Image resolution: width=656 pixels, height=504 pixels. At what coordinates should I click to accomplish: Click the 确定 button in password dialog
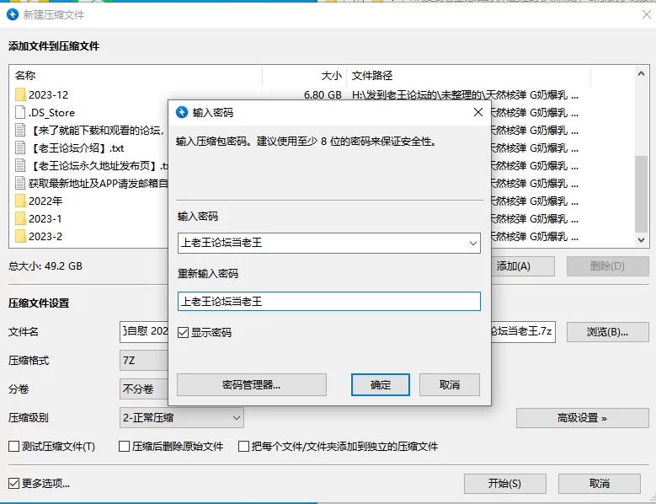pos(381,384)
